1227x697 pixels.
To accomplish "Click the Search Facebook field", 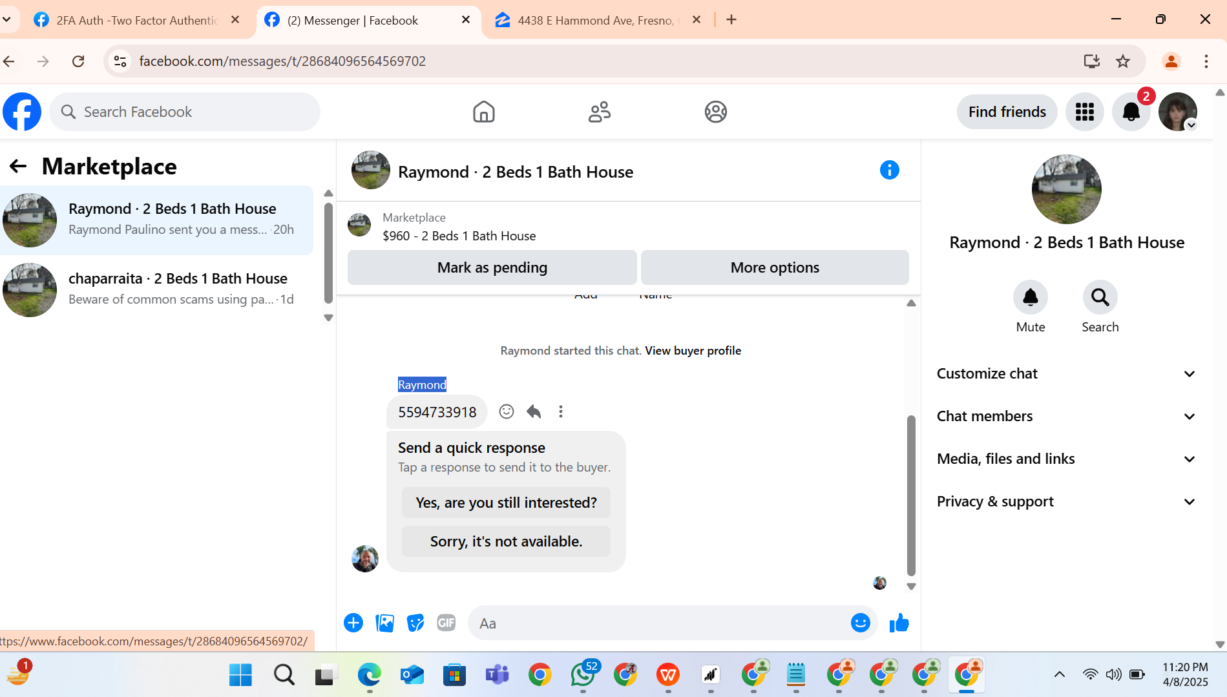I will (185, 112).
